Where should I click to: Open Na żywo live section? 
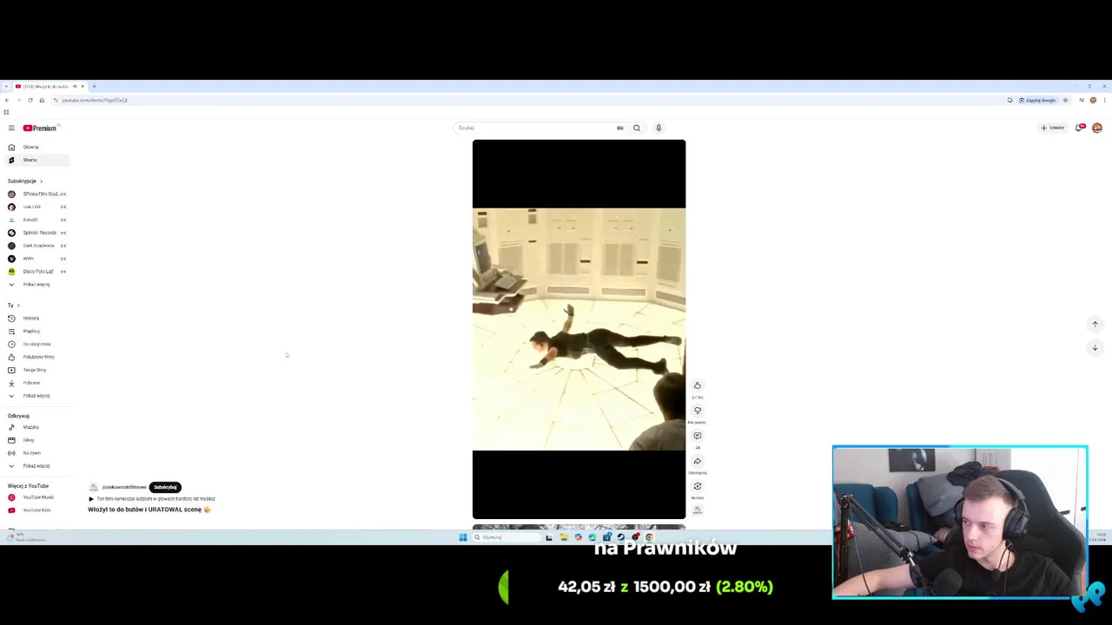35,453
